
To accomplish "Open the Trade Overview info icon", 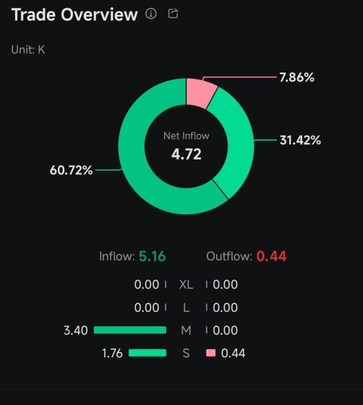I will pyautogui.click(x=151, y=13).
